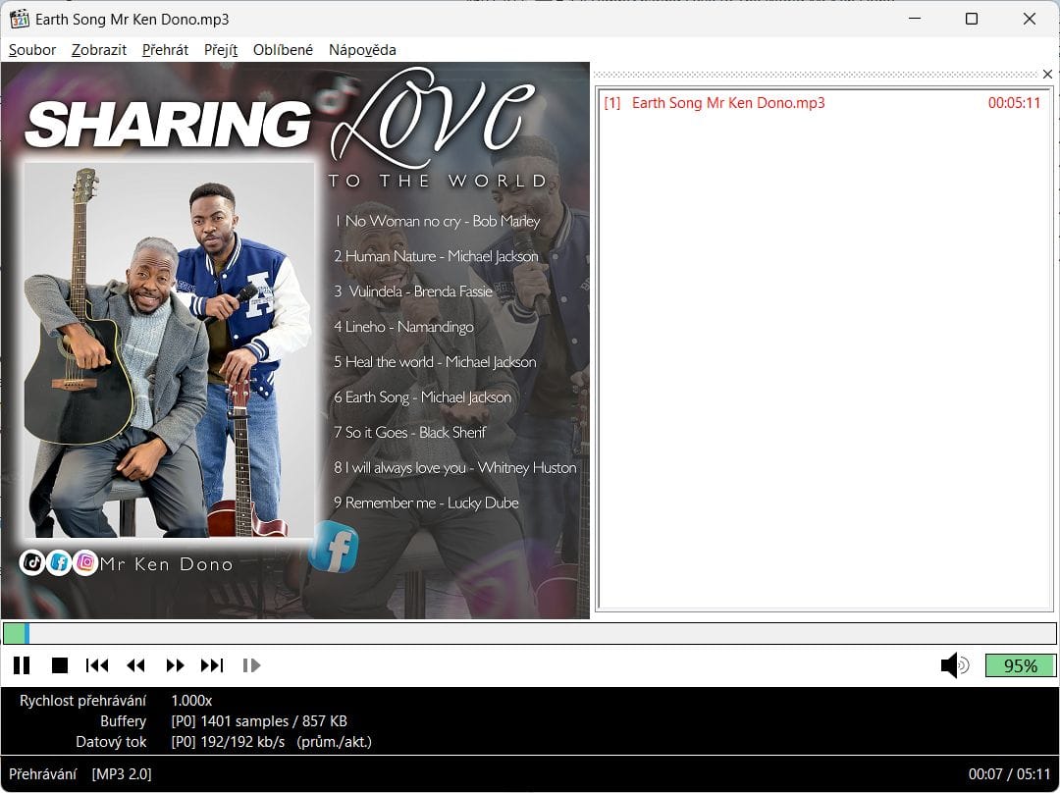Click the Přehrávání status text
This screenshot has width=1060, height=793.
[x=42, y=774]
